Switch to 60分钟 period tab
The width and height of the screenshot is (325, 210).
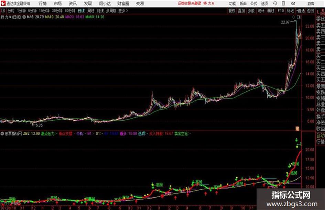[70, 11]
